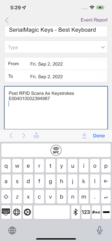Tap the plus-minus icon next to Done
Image resolution: width=112 pixels, height=242 pixels.
[x=84, y=136]
